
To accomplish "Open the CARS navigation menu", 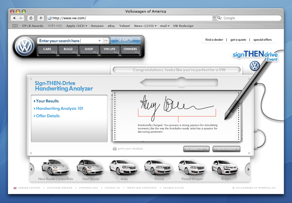I will (x=47, y=50).
